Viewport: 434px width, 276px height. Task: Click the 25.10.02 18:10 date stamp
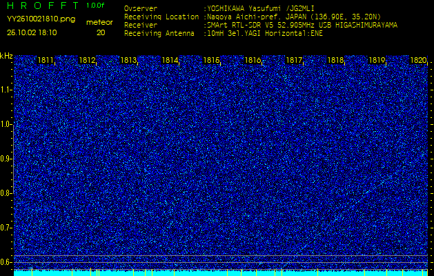pos(32,32)
